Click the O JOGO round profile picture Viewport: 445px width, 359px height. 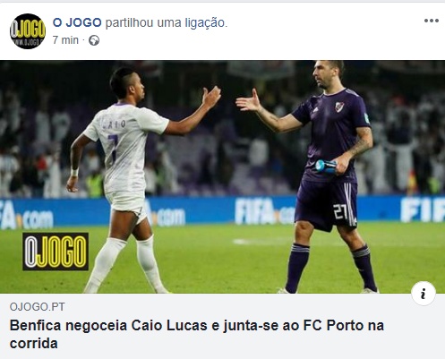[28, 31]
